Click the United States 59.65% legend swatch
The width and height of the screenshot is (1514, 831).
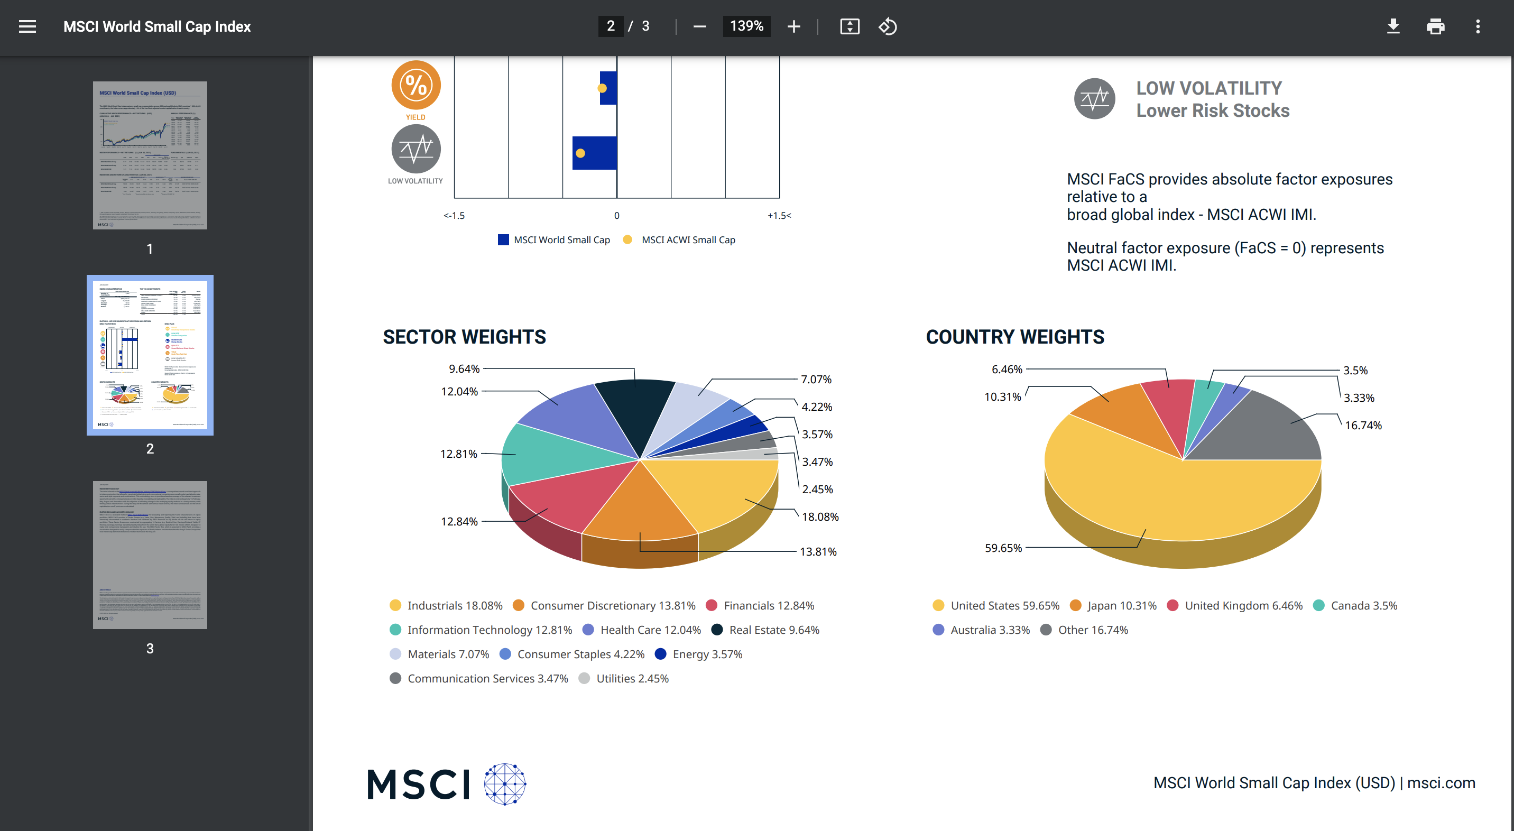coord(938,605)
